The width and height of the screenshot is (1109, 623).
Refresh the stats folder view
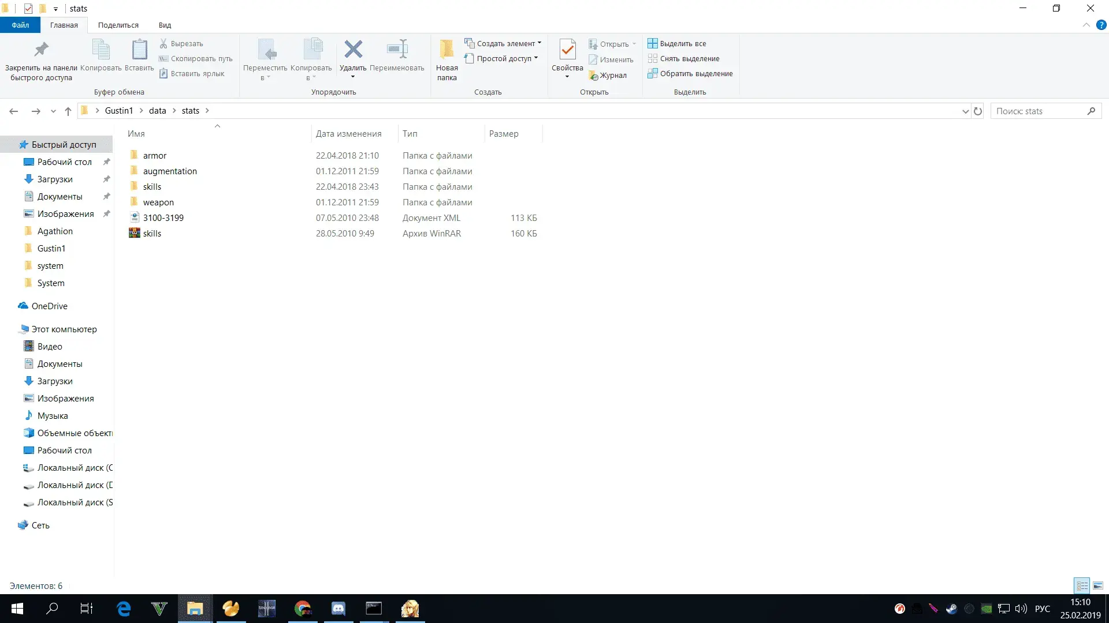coord(978,111)
